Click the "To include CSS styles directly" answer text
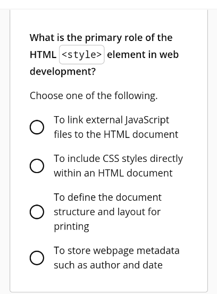 coord(118,159)
